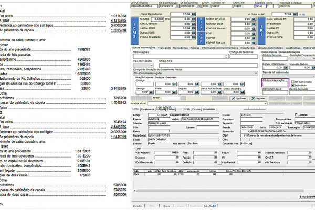Open the Consumidor final dropdown
Viewport: 315px width, 210px height.
pos(249,143)
